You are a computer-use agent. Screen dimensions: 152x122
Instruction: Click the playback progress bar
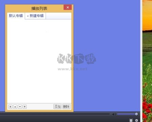coord(55,114)
